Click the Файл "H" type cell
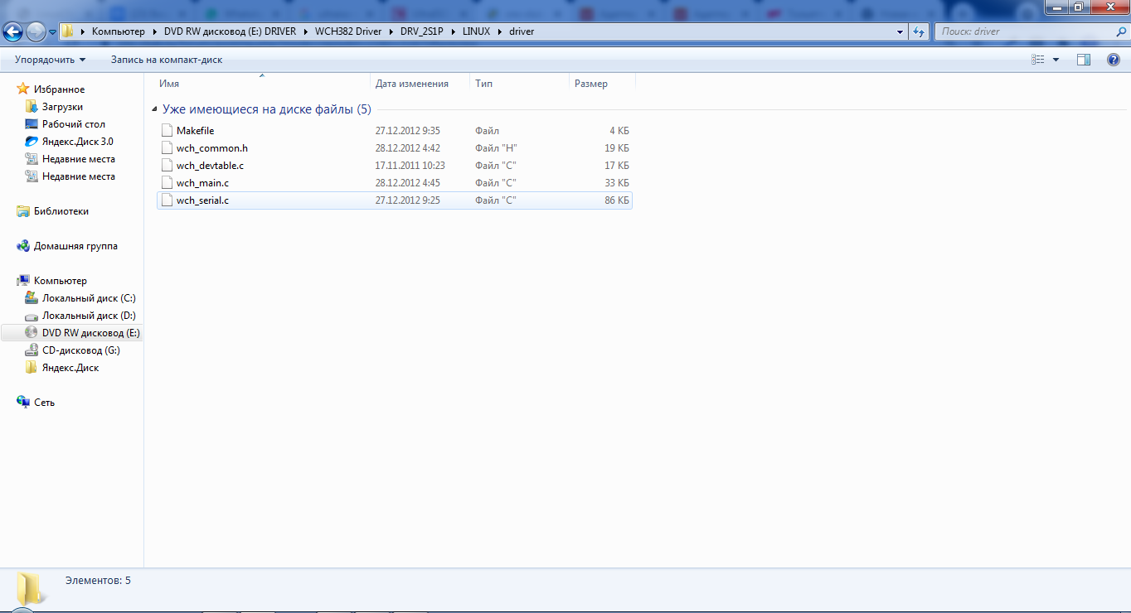The width and height of the screenshot is (1131, 613). click(x=496, y=148)
